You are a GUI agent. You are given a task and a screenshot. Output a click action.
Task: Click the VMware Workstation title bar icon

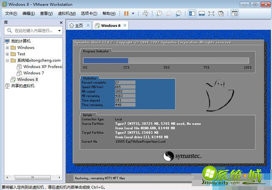(x=5, y=4)
